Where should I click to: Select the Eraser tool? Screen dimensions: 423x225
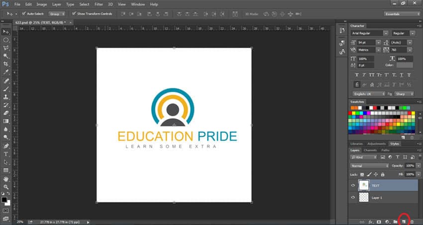(5, 113)
